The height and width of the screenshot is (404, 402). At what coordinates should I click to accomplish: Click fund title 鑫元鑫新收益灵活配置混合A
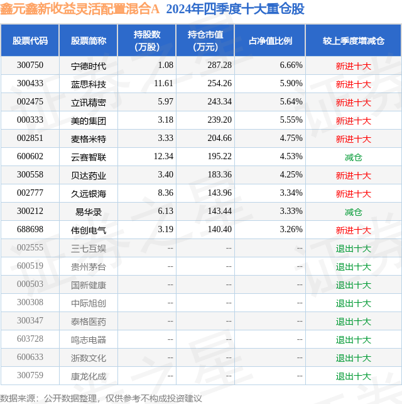pyautogui.click(x=80, y=9)
